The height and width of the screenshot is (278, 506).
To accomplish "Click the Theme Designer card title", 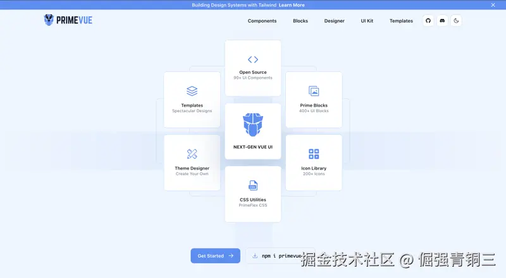I will coord(192,168).
